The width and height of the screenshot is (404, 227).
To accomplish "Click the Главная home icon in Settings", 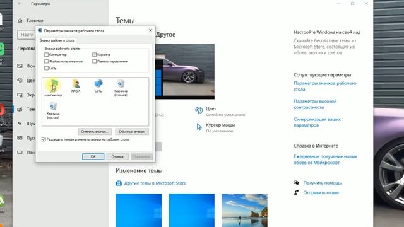I will click(x=20, y=20).
